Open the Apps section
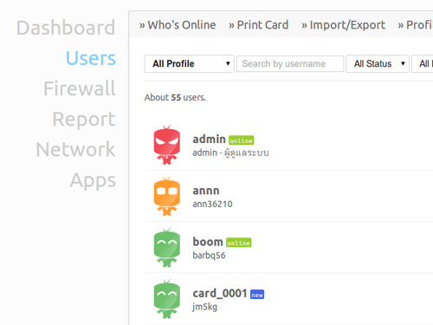 93,180
